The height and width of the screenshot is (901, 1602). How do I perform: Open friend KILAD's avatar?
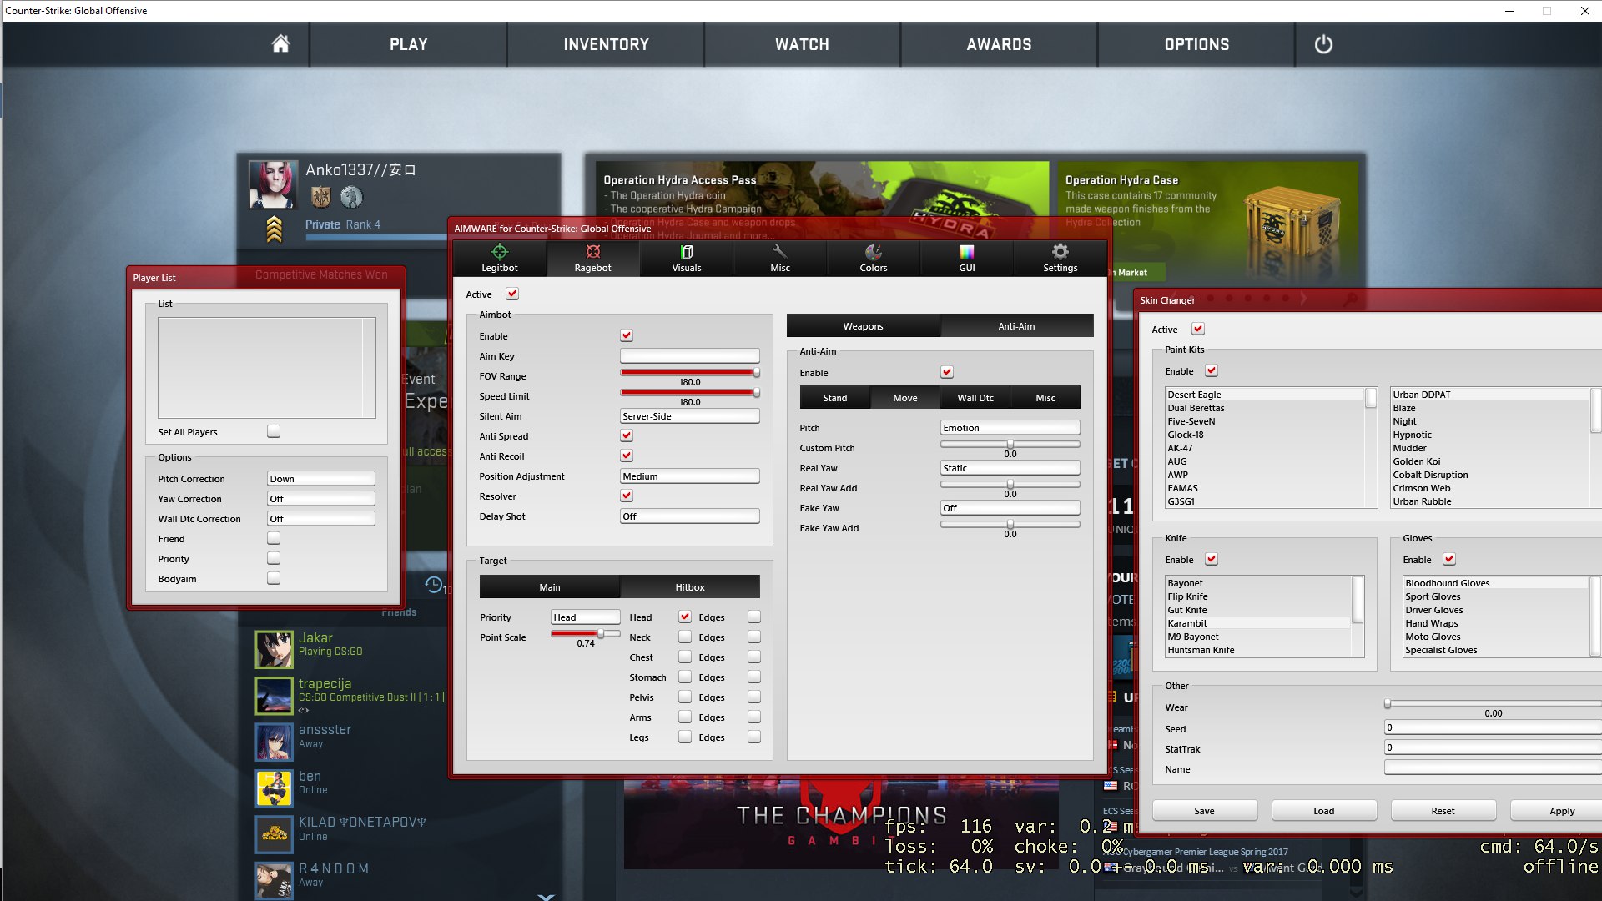(x=275, y=834)
